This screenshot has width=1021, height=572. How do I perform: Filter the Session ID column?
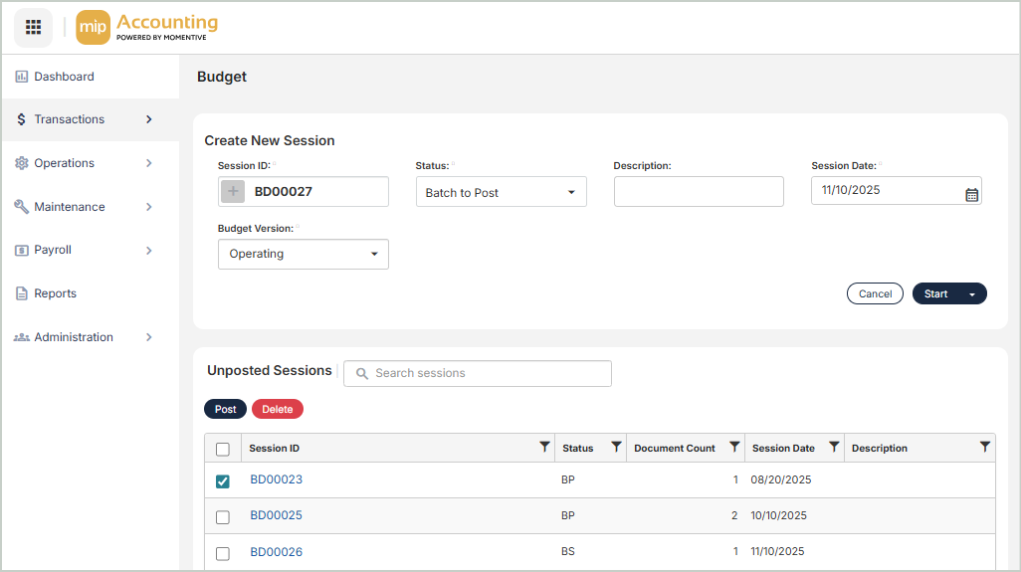pos(544,448)
